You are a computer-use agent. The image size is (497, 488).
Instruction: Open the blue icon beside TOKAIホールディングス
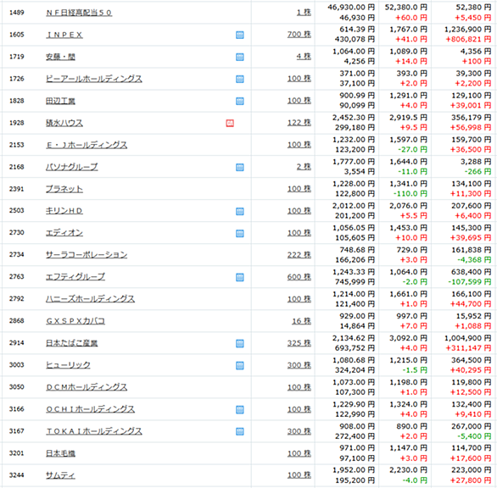240,431
